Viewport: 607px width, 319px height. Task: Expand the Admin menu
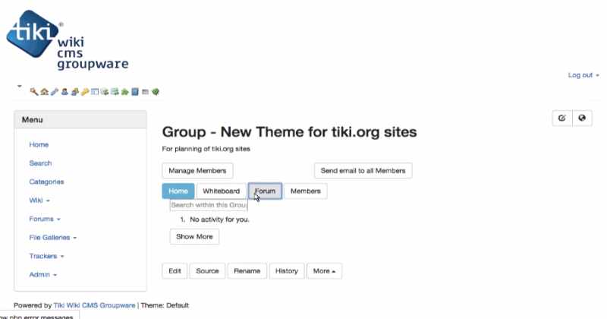tap(43, 275)
